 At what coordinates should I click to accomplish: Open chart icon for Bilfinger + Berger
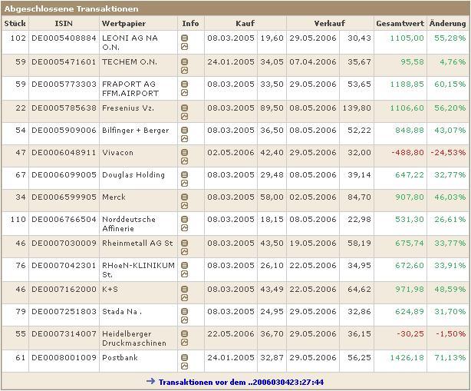pyautogui.click(x=184, y=138)
